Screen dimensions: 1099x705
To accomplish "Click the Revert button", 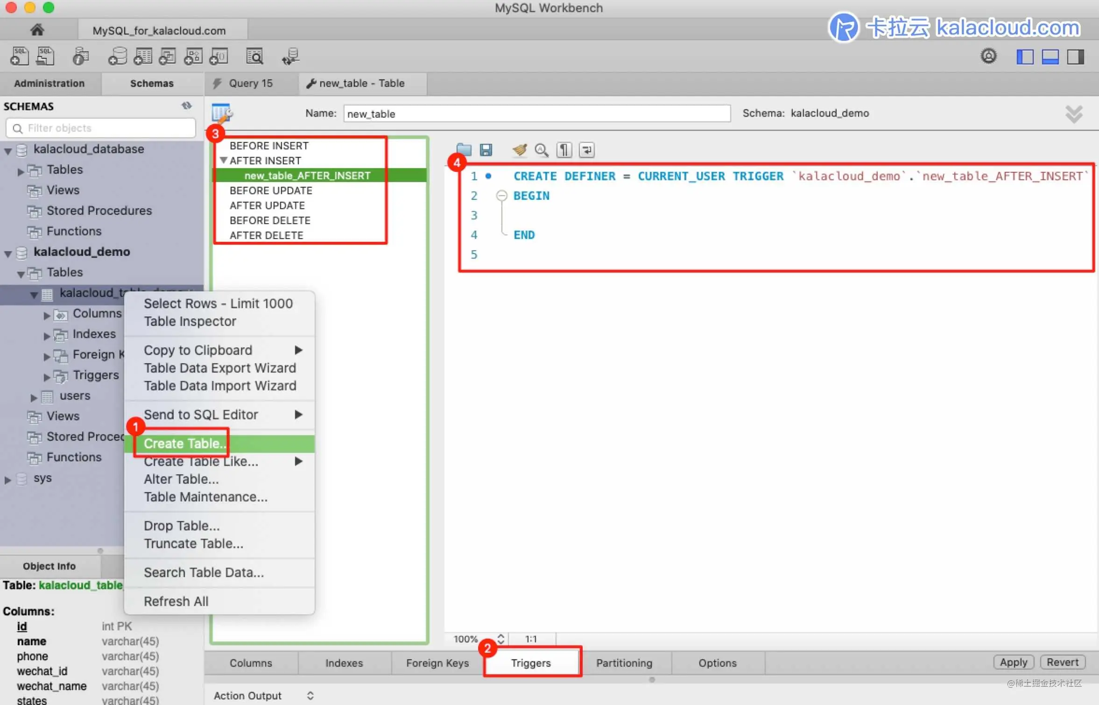I will pyautogui.click(x=1063, y=662).
